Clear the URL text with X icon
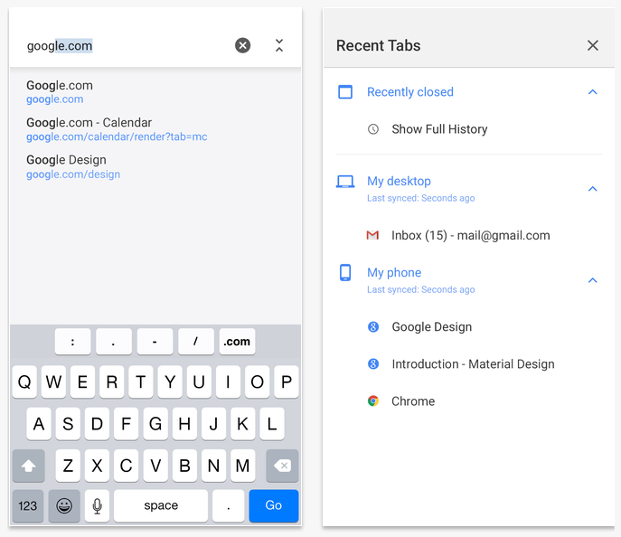The height and width of the screenshot is (537, 621). click(x=242, y=45)
